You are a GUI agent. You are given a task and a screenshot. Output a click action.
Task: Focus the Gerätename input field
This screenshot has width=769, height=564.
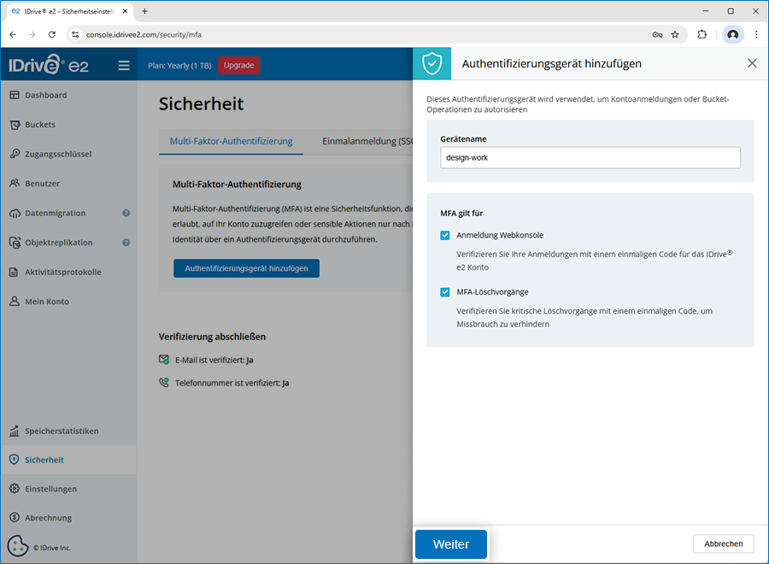(x=590, y=157)
